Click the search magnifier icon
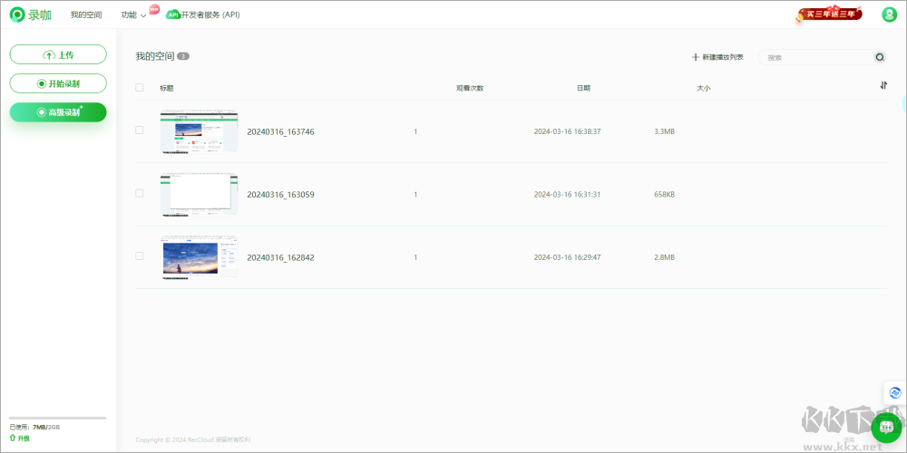Image resolution: width=907 pixels, height=453 pixels. point(879,57)
